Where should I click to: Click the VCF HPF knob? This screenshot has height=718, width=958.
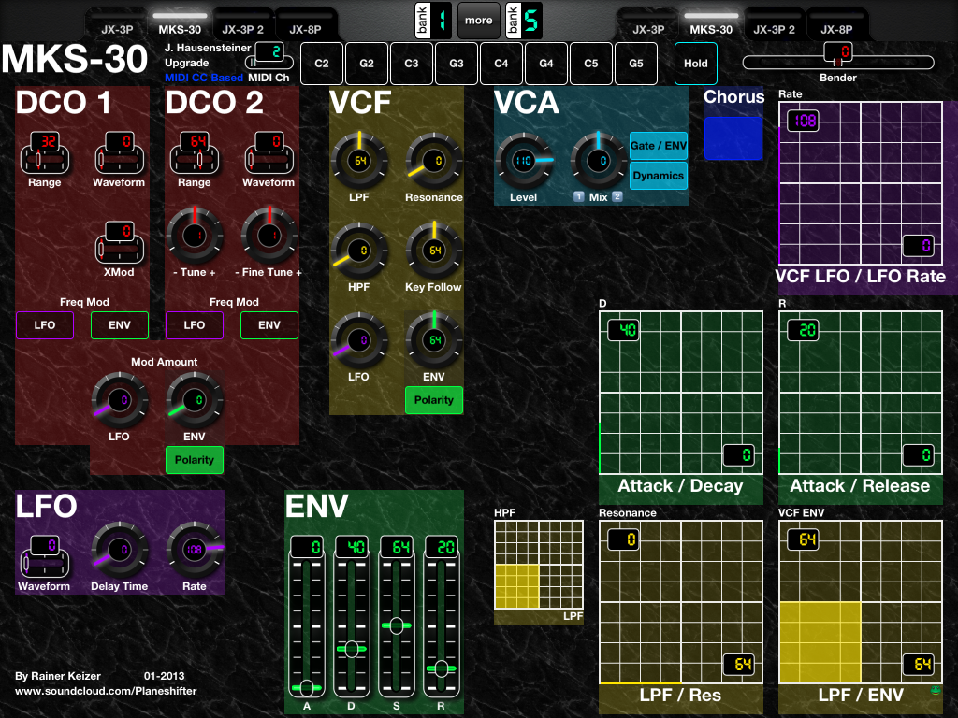pyautogui.click(x=359, y=251)
